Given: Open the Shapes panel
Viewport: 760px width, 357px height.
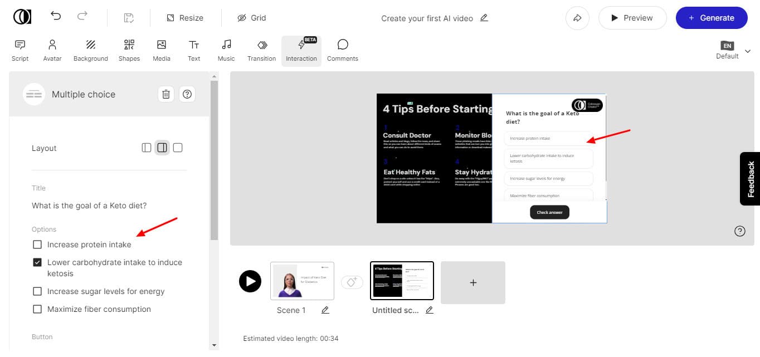Looking at the screenshot, I should (x=129, y=50).
